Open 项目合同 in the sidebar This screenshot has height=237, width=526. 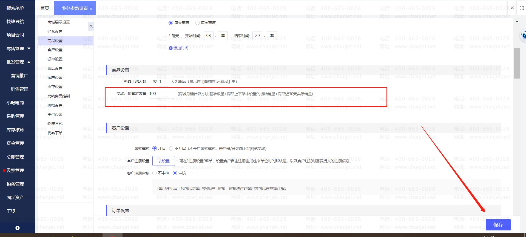coord(15,35)
